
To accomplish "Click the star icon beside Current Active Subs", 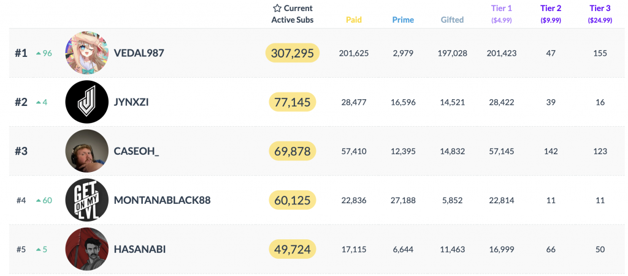I will pos(277,9).
